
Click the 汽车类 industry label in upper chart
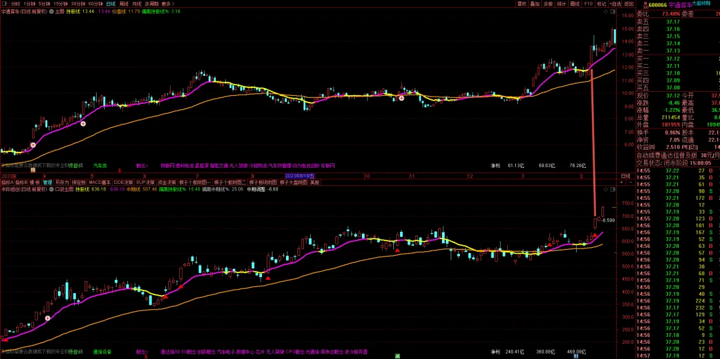[x=99, y=165]
